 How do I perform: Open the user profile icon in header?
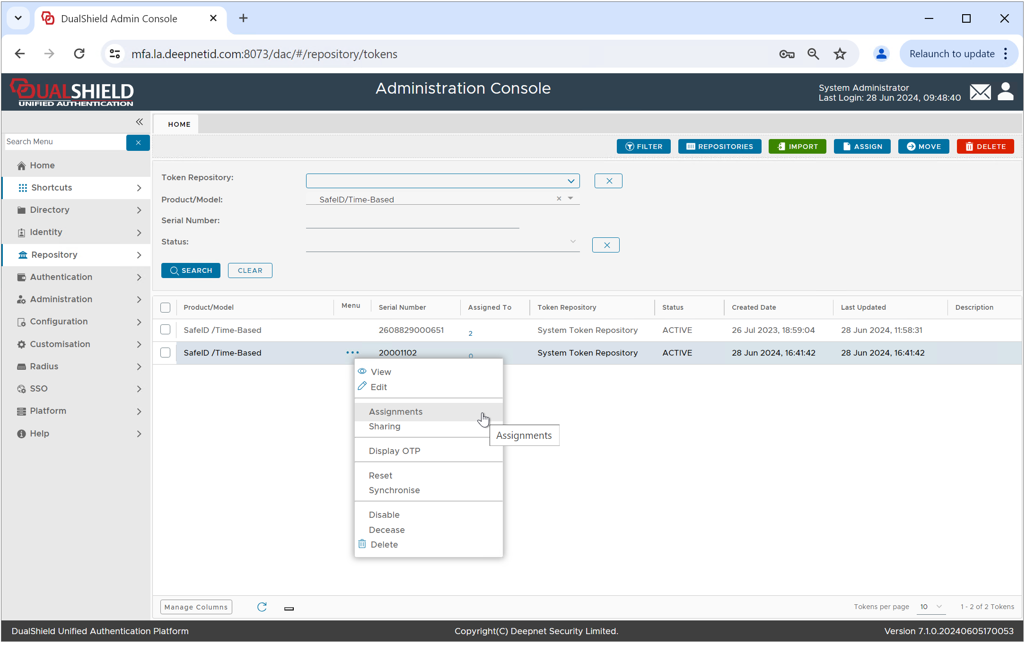point(1005,92)
